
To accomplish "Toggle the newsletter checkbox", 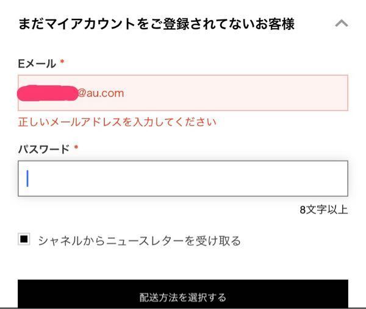I will (24, 239).
